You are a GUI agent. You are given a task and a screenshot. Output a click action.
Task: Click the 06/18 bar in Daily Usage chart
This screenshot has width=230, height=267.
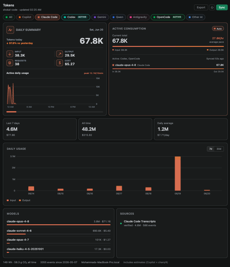148,189
